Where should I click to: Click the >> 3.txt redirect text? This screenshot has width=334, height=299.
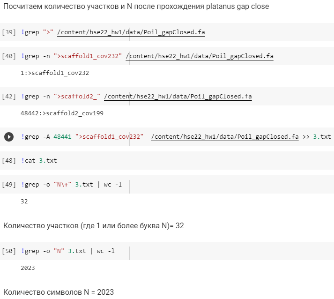point(317,136)
